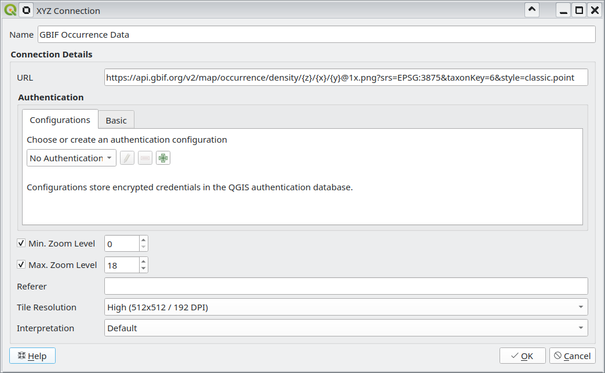605x373 pixels.
Task: Open Help for XYZ Connection
Action: [x=32, y=356]
